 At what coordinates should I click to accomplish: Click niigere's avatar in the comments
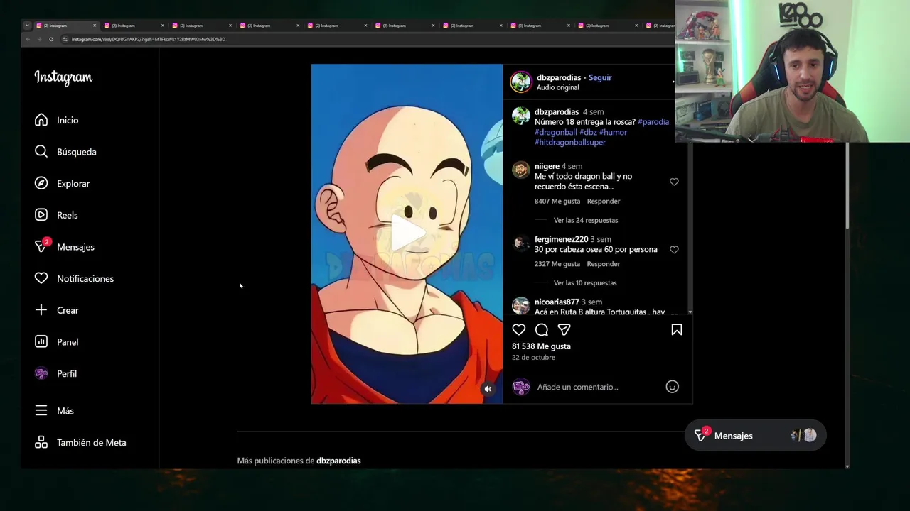point(521,170)
